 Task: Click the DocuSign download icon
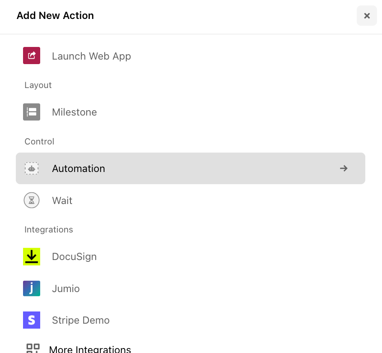tap(31, 256)
